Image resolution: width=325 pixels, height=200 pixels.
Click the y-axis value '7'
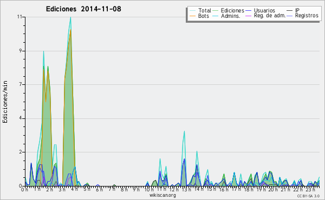(21, 84)
